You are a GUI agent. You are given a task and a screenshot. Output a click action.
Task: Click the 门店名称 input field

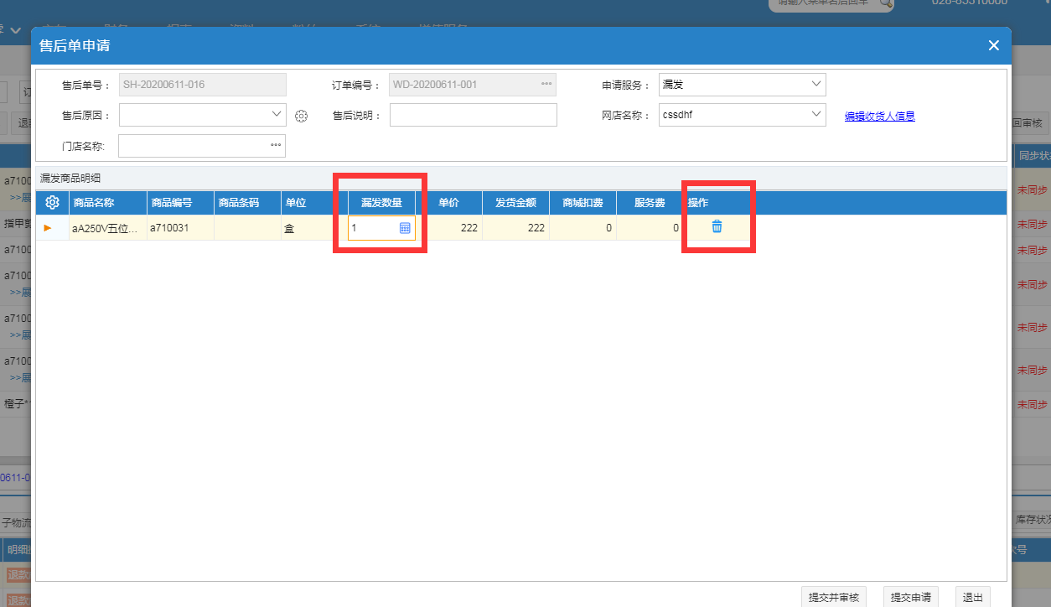point(202,146)
